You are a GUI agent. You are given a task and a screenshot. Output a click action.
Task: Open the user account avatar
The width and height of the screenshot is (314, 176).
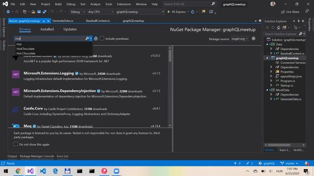pyautogui.click(x=273, y=4)
